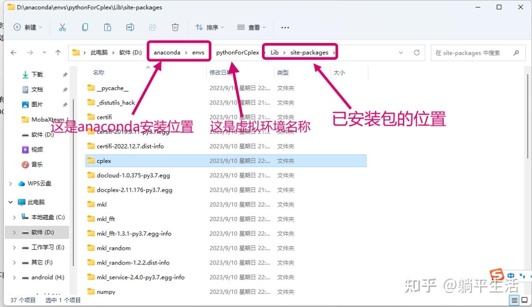The image size is (532, 307).
Task: Open the 查看 (View) dropdown
Action: click(251, 28)
